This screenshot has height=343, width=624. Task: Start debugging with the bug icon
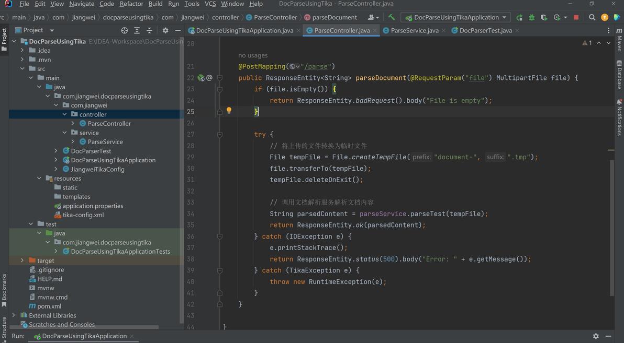532,17
